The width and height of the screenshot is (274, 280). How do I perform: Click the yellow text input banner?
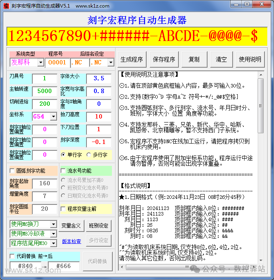point(137,37)
